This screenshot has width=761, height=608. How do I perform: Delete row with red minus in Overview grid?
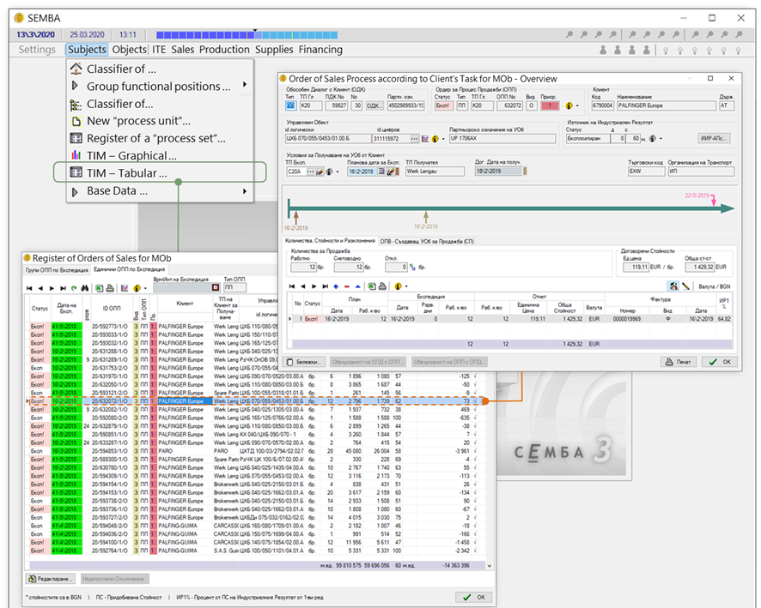pyautogui.click(x=346, y=286)
